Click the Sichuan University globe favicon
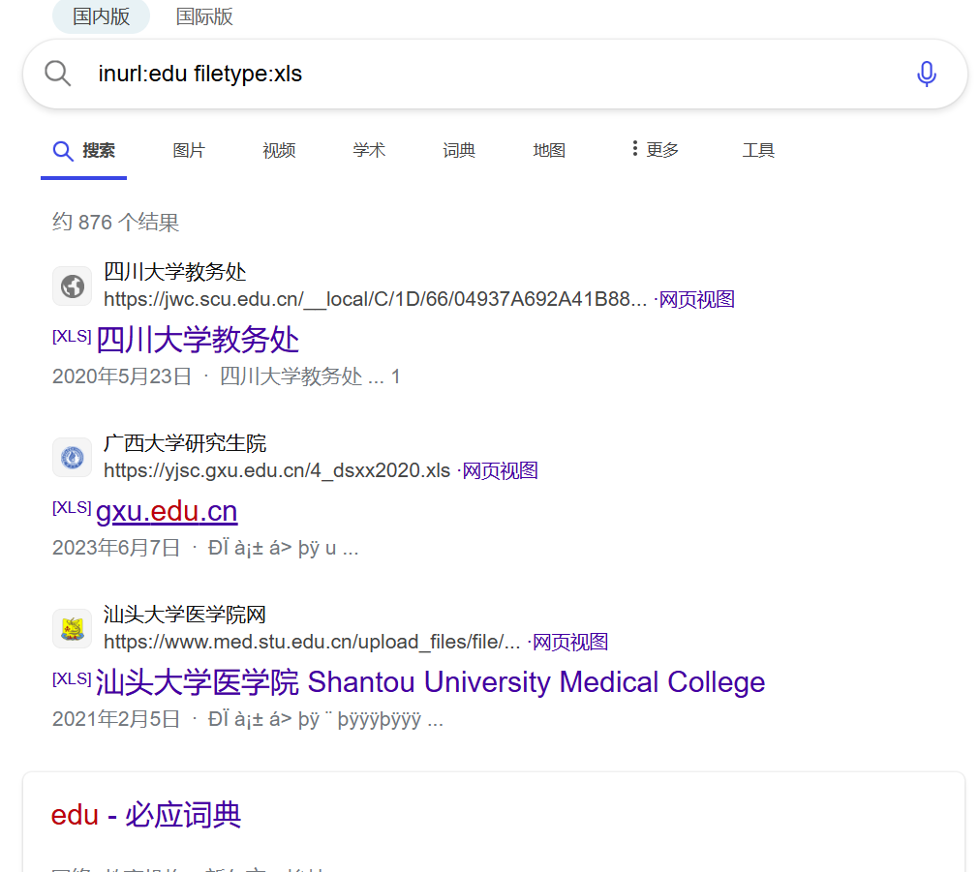 point(73,286)
